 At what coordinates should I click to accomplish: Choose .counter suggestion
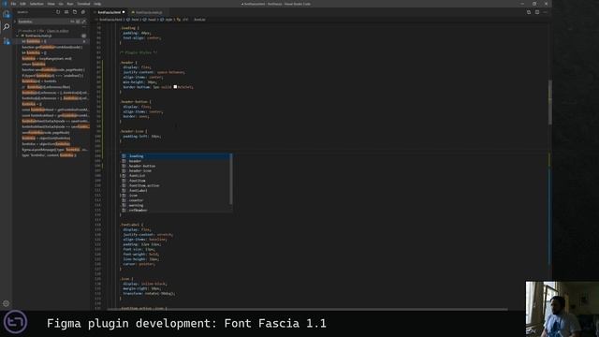pos(176,200)
